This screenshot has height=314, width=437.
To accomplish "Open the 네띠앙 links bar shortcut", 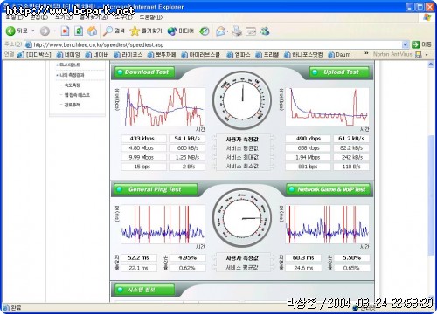I will click(x=68, y=55).
